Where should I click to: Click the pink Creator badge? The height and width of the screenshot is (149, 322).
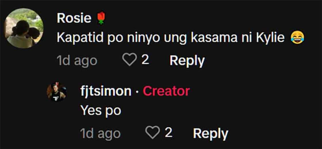point(166,91)
